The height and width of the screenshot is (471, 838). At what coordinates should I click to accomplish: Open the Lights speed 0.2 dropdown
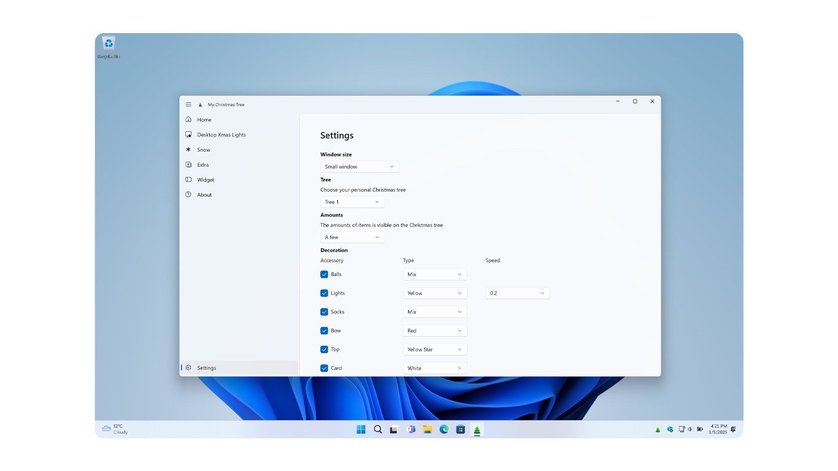[x=518, y=293]
